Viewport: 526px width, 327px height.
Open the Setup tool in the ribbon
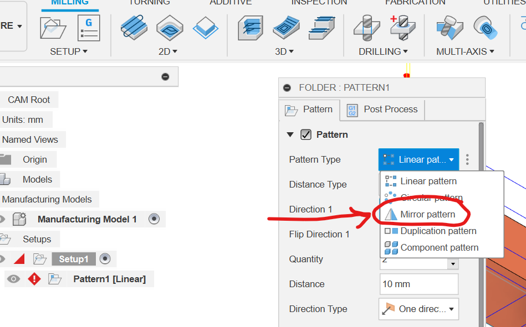point(53,28)
